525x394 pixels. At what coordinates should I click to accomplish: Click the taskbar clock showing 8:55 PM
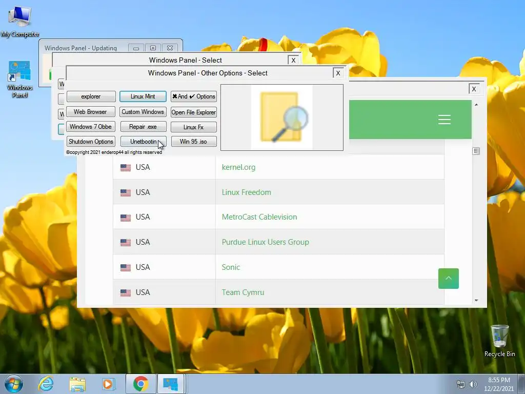(498, 384)
